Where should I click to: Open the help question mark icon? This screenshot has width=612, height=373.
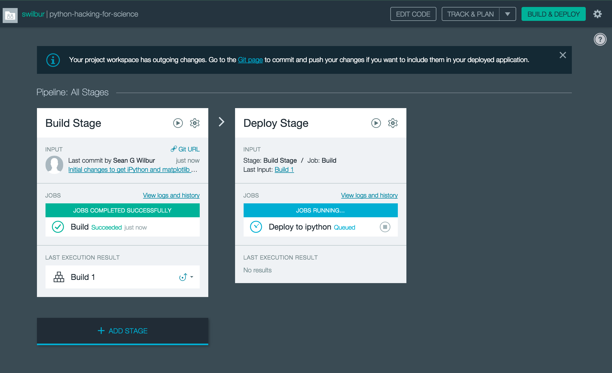(600, 39)
